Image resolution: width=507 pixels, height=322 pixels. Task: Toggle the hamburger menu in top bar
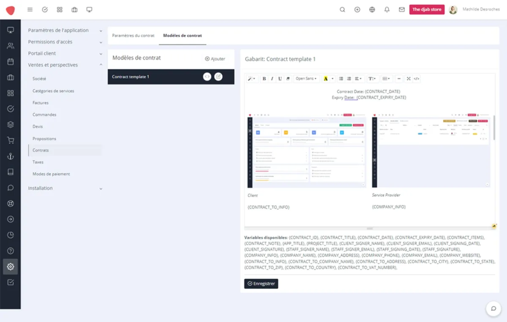(x=30, y=10)
